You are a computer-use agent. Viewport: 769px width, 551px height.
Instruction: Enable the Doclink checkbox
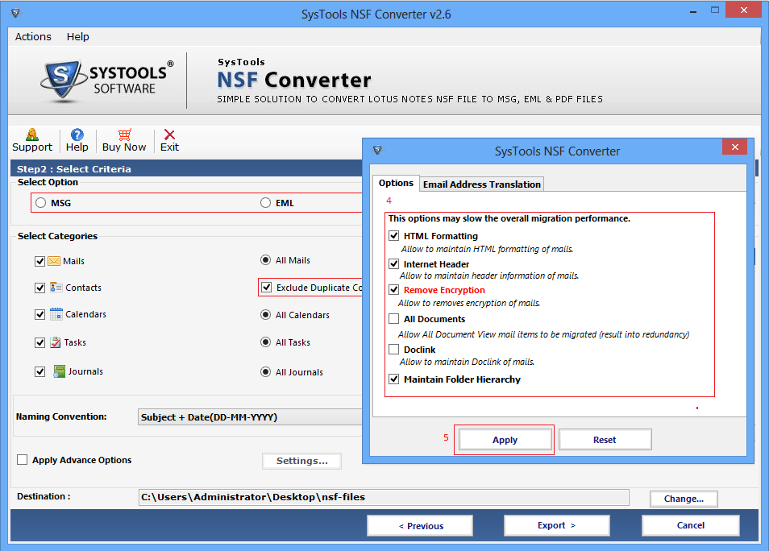(x=394, y=349)
